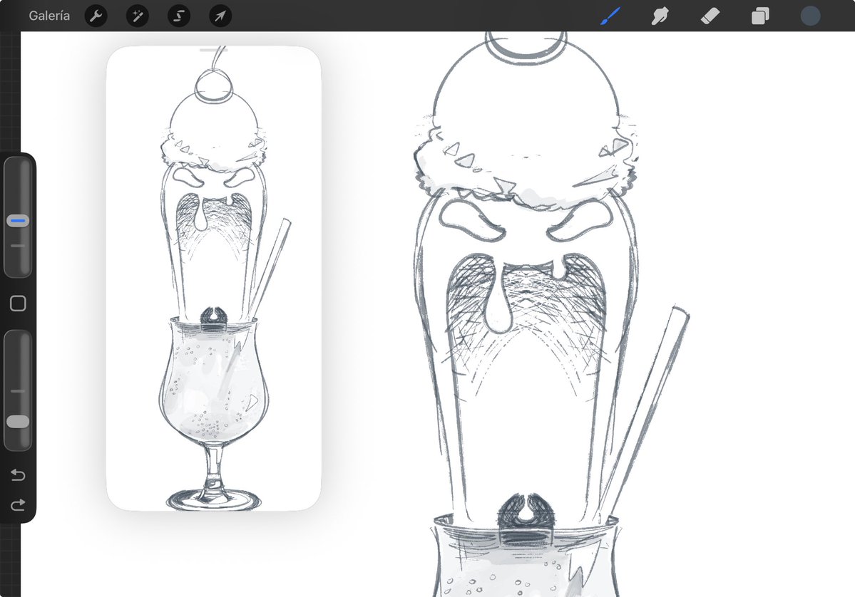Redo the last undone stroke
The height and width of the screenshot is (597, 855).
pos(18,505)
